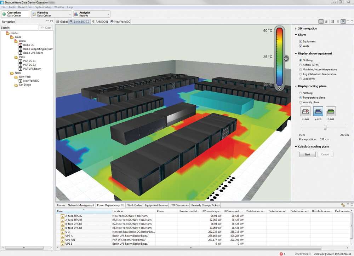Click the Planning toolbar icon
Image resolution: width=354 pixels, height=256 pixels.
coord(34,14)
